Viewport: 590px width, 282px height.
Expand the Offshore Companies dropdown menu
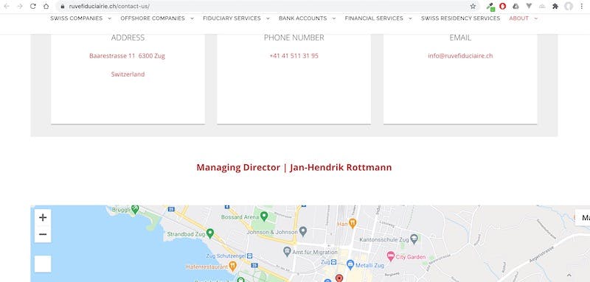192,18
